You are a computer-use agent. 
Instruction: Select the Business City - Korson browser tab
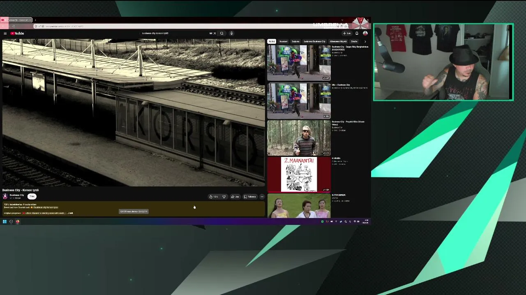click(16, 20)
